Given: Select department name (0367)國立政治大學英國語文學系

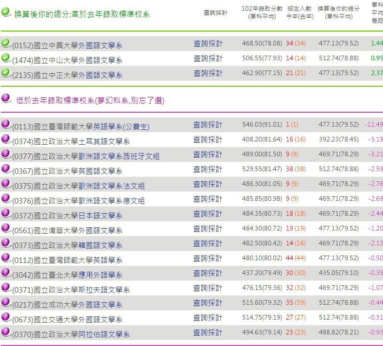Looking at the screenshot, I should 67,171.
